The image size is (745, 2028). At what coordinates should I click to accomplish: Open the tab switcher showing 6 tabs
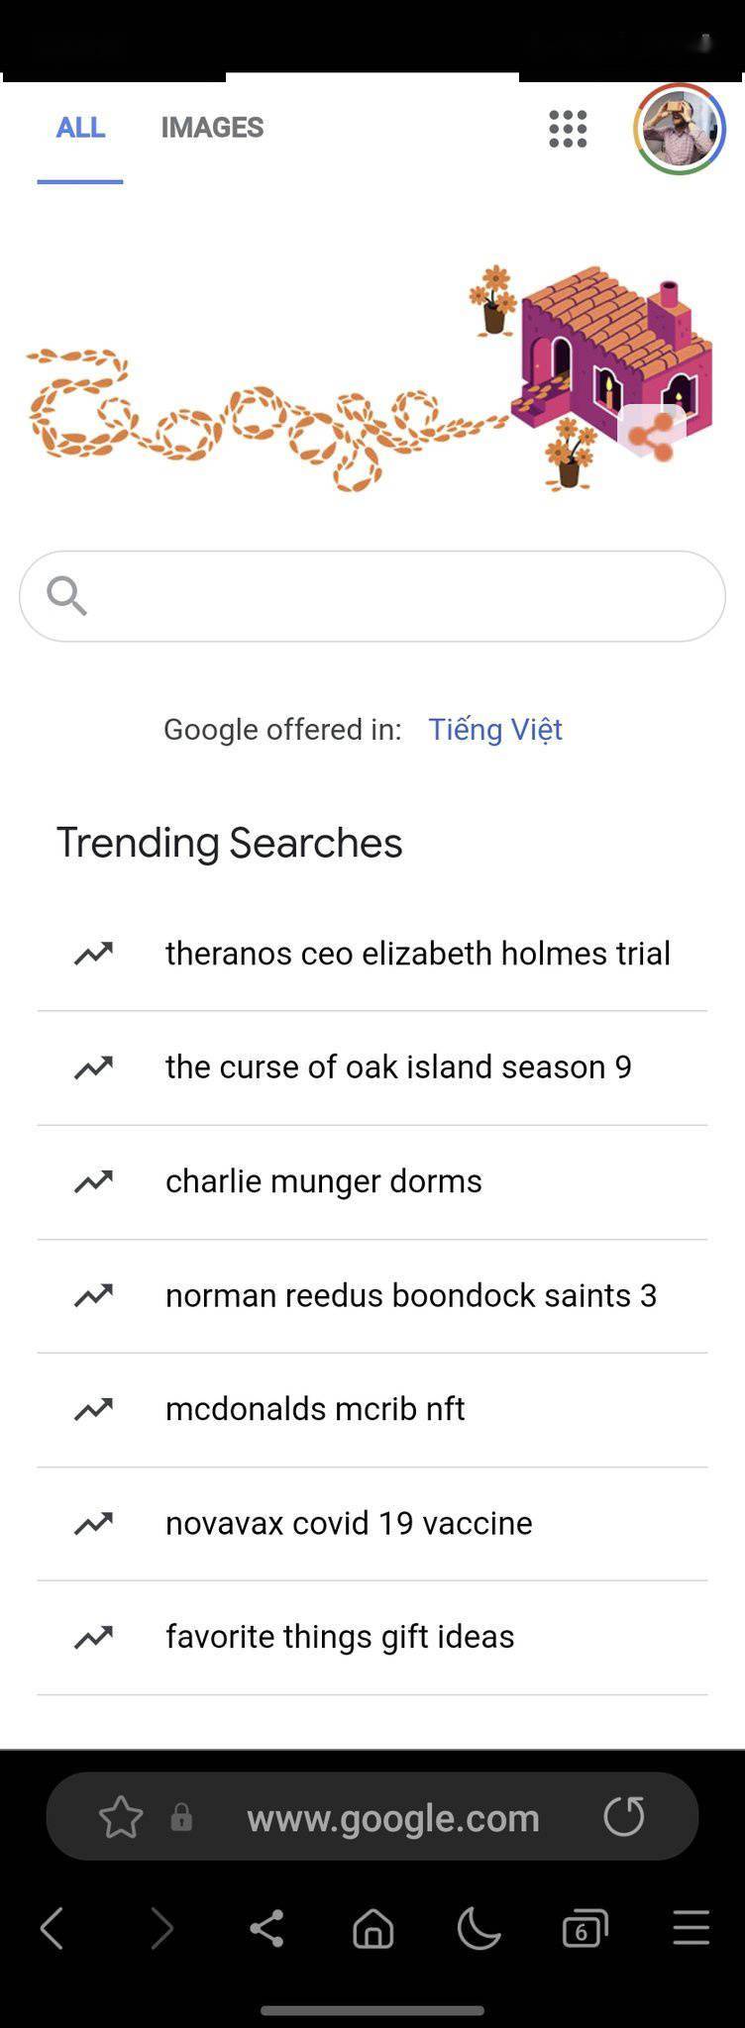[x=585, y=1929]
